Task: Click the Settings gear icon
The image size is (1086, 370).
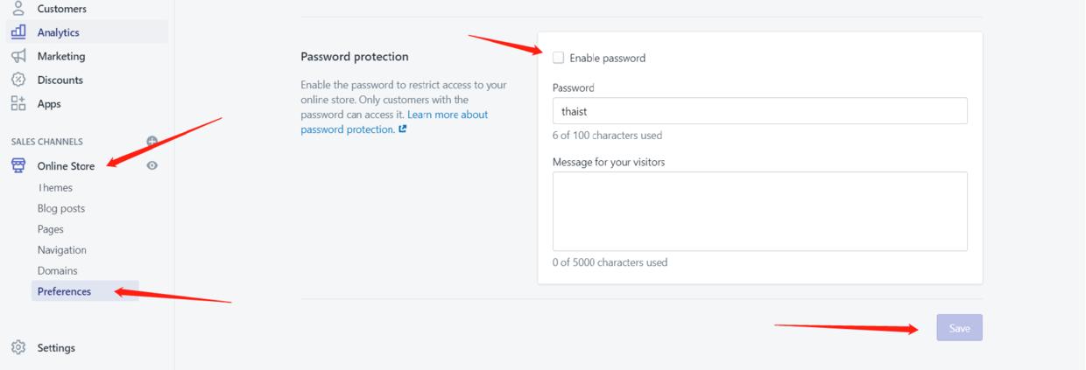Action: 18,347
